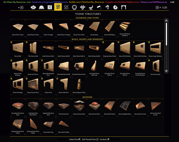The width and height of the screenshot is (179, 142).
Task: Pick Extruded Stone Grille B
Action: (125, 68)
